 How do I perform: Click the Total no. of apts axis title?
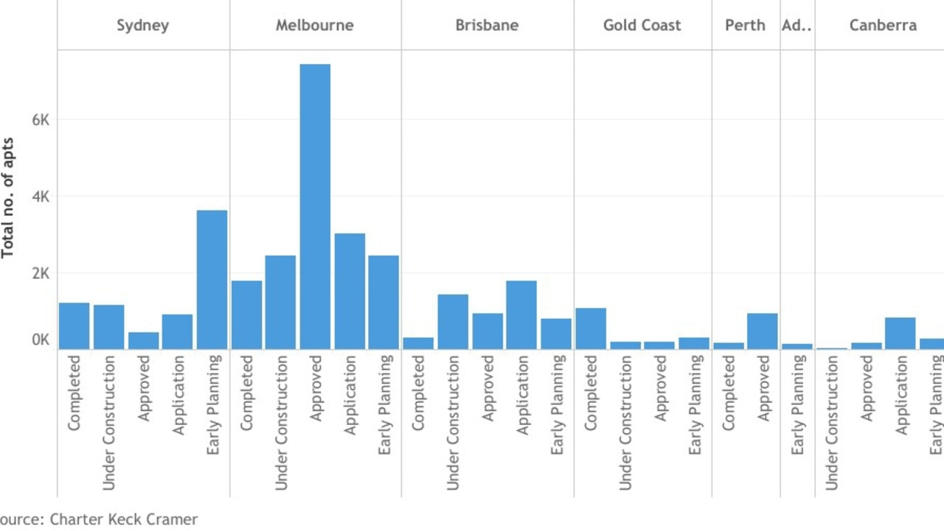[7, 199]
